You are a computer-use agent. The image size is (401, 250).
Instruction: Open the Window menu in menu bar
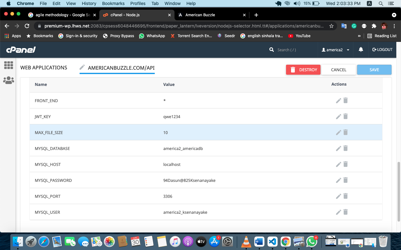[x=173, y=3]
